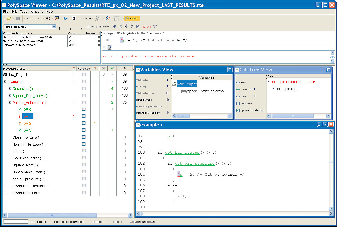This screenshot has width=337, height=227.
Task: Click the Expert mode button
Action: tap(132, 18)
